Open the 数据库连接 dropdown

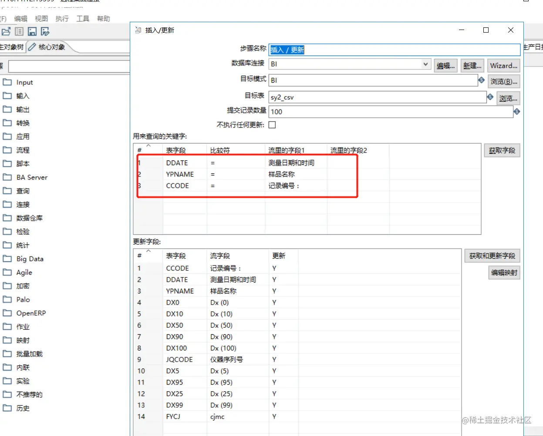point(426,64)
